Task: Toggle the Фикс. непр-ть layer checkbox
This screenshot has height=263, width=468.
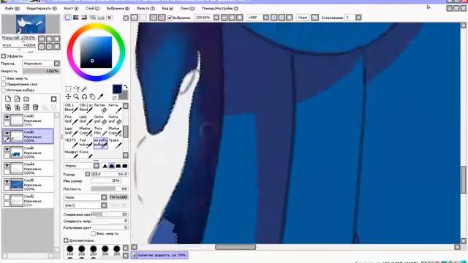Action: [4, 78]
